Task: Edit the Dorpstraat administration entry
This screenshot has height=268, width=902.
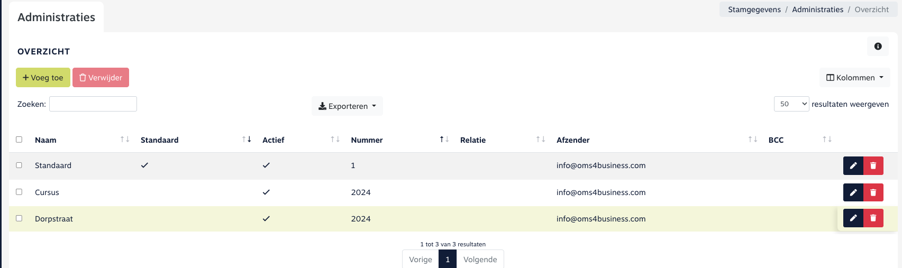Action: (853, 218)
